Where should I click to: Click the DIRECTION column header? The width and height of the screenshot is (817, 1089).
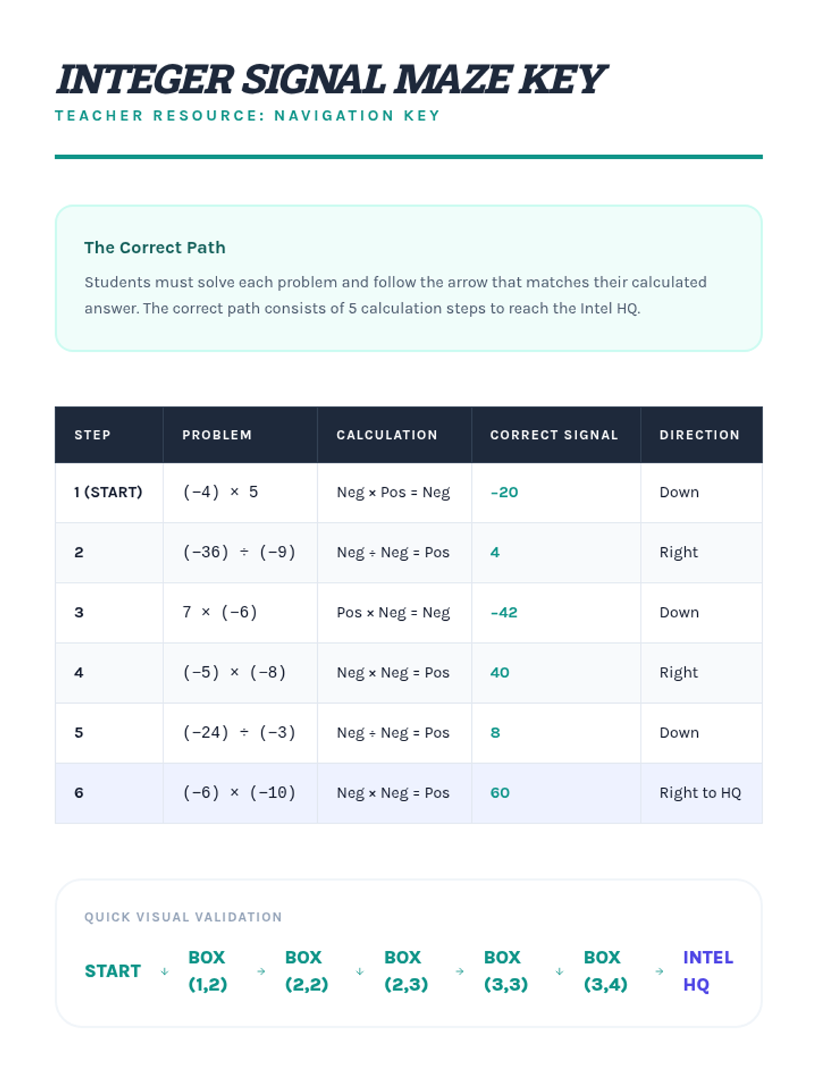699,435
